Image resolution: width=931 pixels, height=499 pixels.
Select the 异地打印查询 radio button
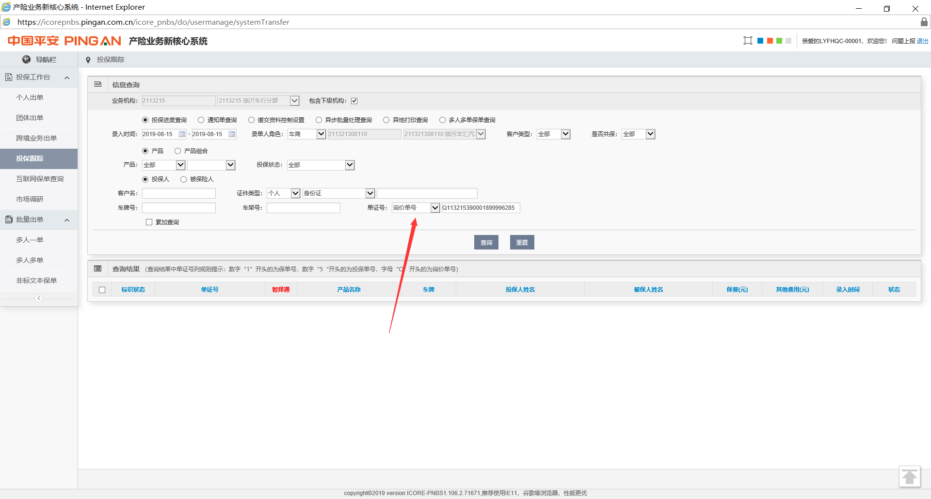386,120
